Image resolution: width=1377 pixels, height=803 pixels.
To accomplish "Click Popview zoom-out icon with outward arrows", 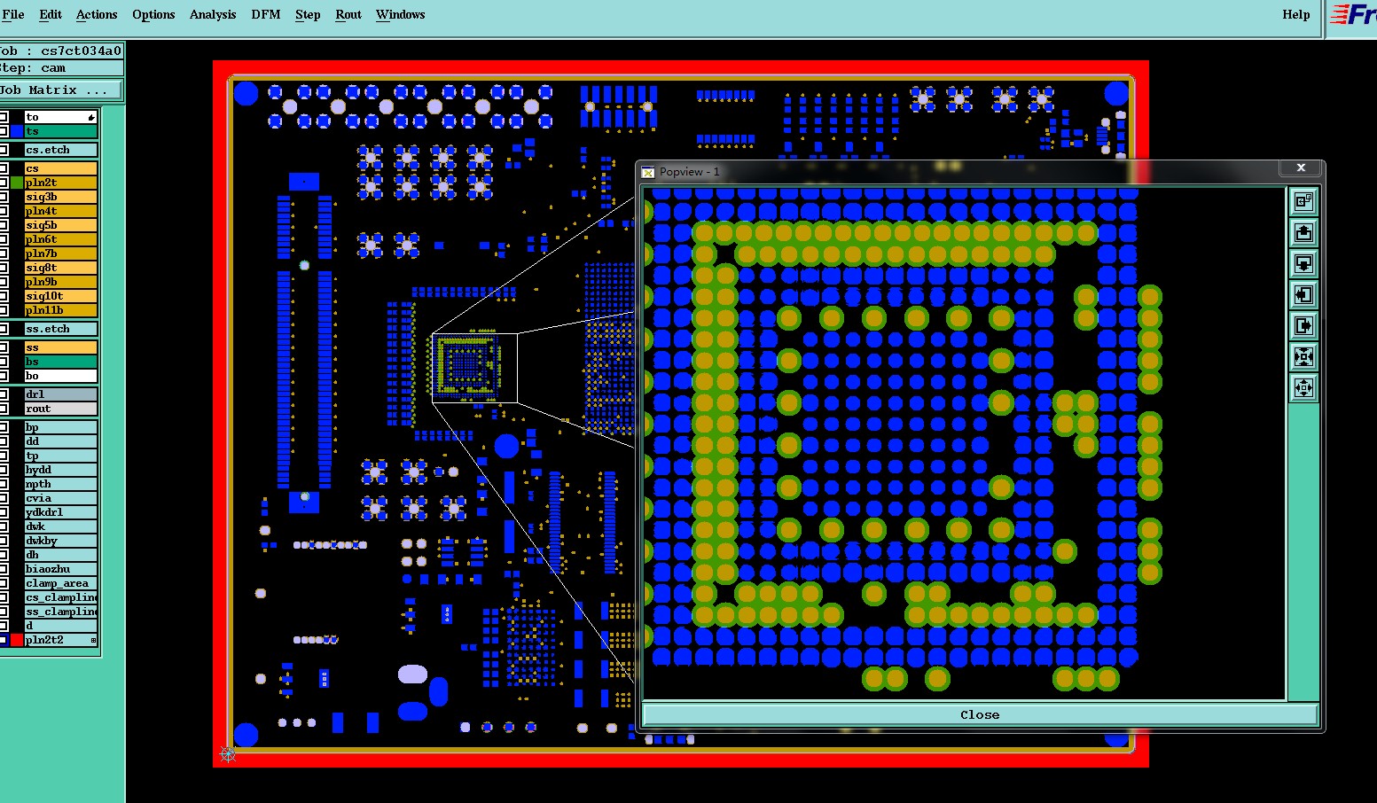I will 1303,388.
